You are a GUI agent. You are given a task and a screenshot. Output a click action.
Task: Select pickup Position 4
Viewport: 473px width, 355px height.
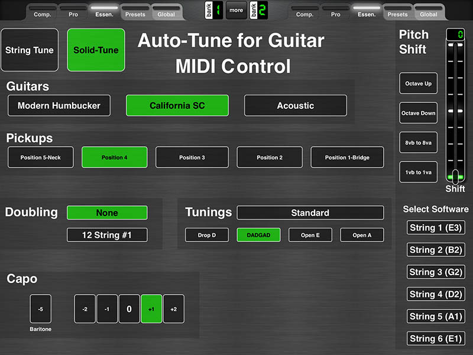(115, 157)
